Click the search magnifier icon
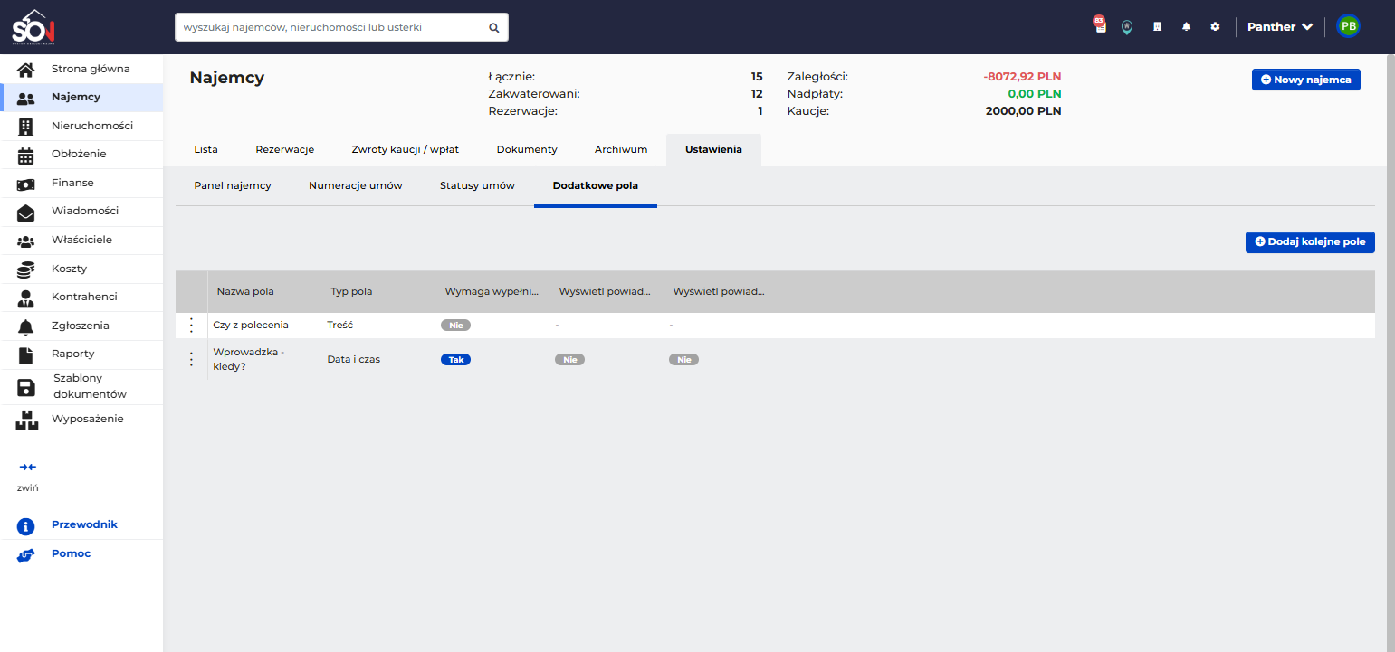This screenshot has height=652, width=1395. pos(494,27)
